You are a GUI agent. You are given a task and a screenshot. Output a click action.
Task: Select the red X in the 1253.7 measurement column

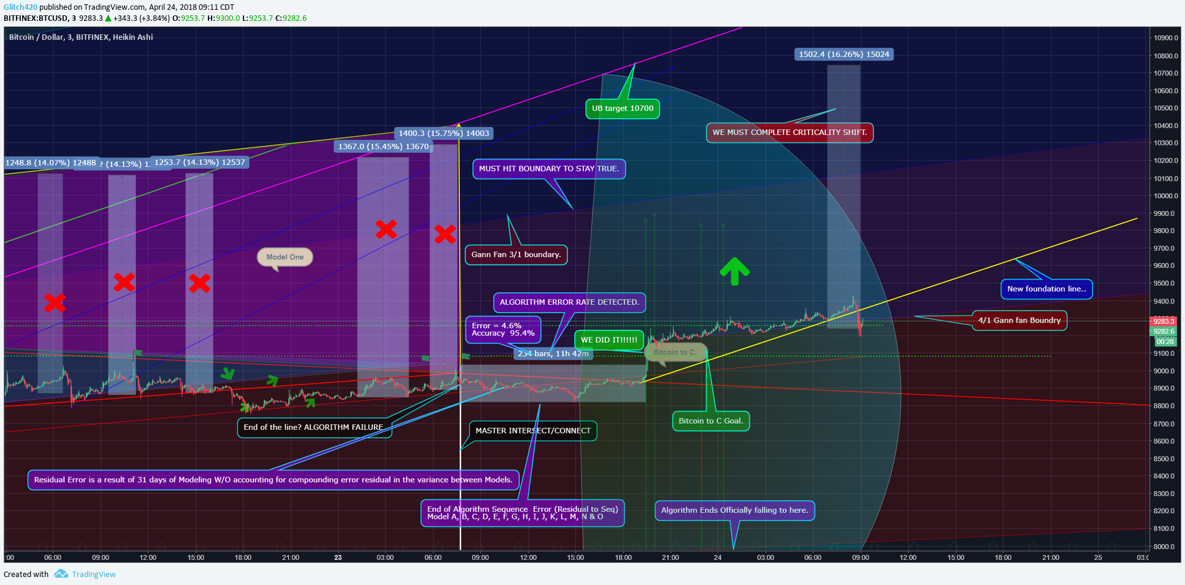pos(199,283)
